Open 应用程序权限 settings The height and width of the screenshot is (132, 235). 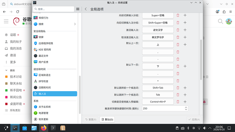click(x=55, y=43)
